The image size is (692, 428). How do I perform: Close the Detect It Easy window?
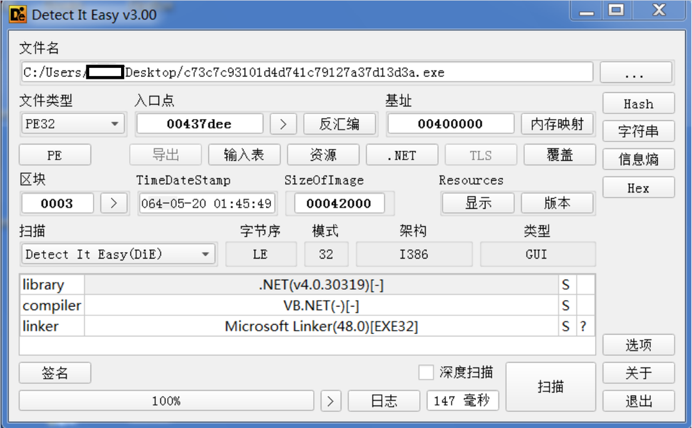[659, 11]
